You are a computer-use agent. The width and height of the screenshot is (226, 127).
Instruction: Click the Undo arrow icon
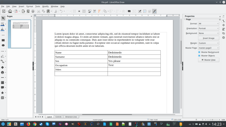click(61, 11)
